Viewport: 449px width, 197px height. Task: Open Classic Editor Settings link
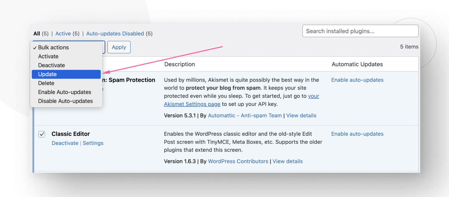tap(93, 143)
